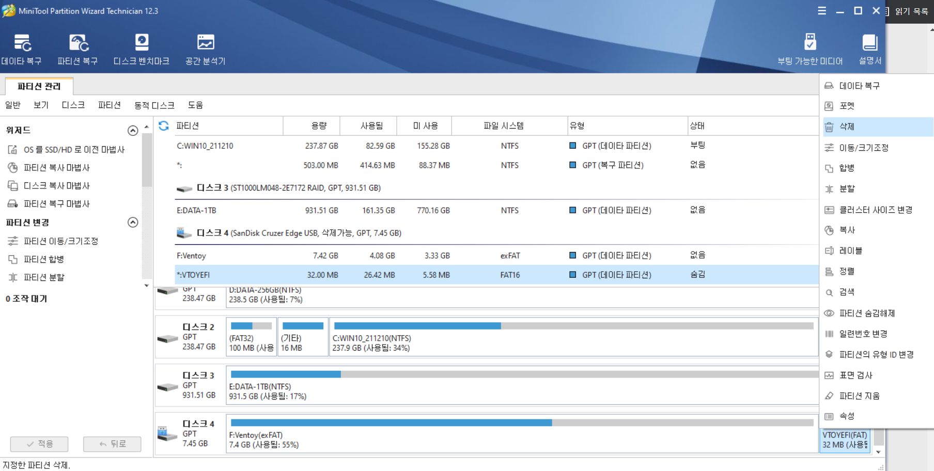Screen dimensions: 934x471
Task: Select 삭제 in the context menu
Action: click(x=878, y=127)
